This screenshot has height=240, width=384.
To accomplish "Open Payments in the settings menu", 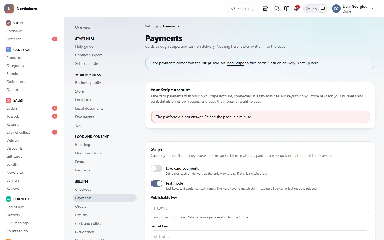I will [105, 198].
